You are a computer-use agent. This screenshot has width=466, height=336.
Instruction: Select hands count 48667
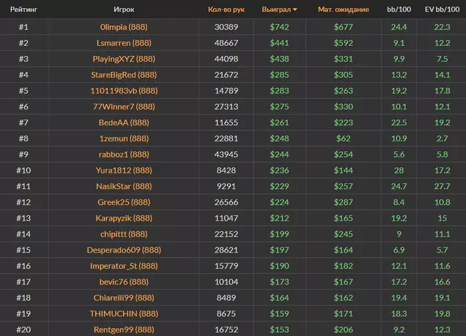click(226, 43)
